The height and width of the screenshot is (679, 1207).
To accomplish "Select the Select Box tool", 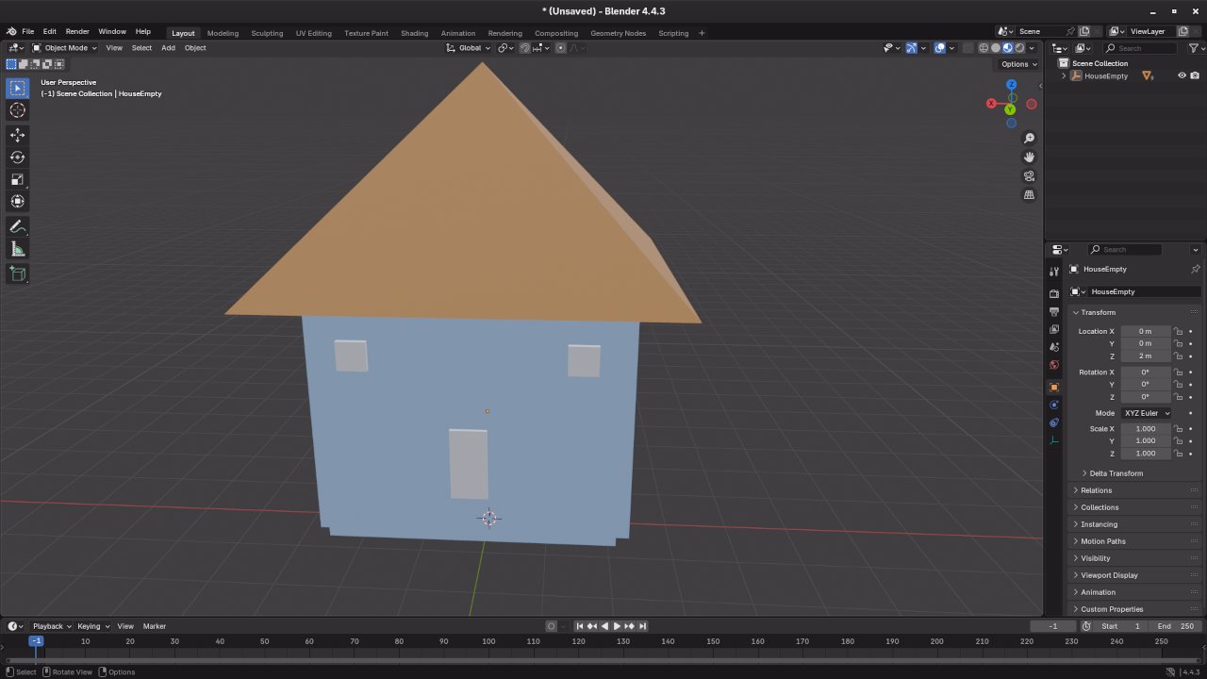I will point(17,89).
